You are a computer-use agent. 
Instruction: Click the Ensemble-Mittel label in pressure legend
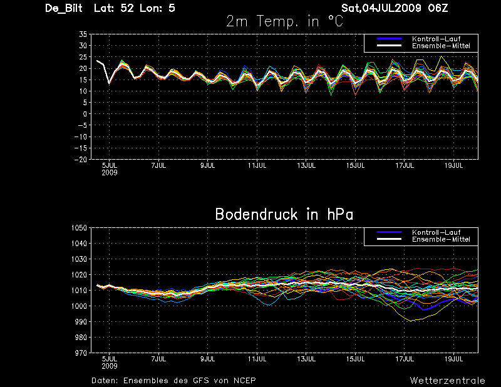point(441,239)
